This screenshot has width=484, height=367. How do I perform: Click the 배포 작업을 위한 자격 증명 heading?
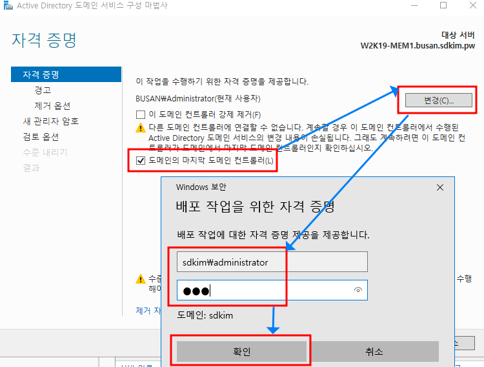(x=256, y=207)
